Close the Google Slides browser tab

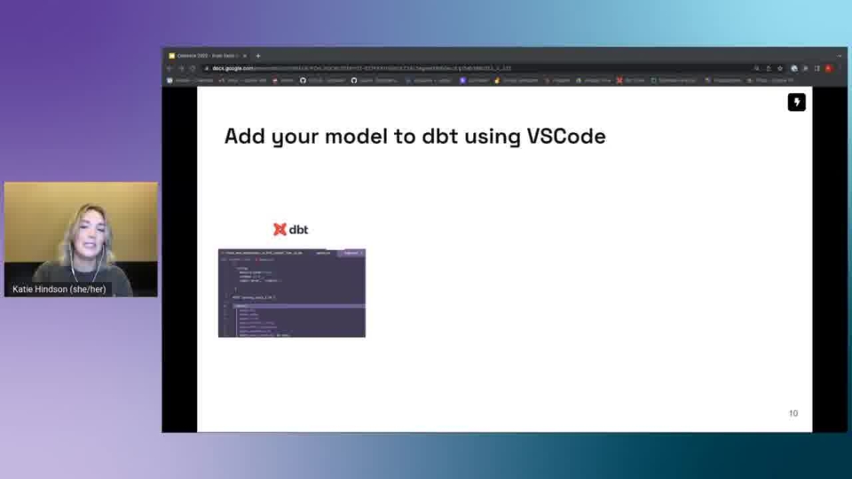point(245,55)
